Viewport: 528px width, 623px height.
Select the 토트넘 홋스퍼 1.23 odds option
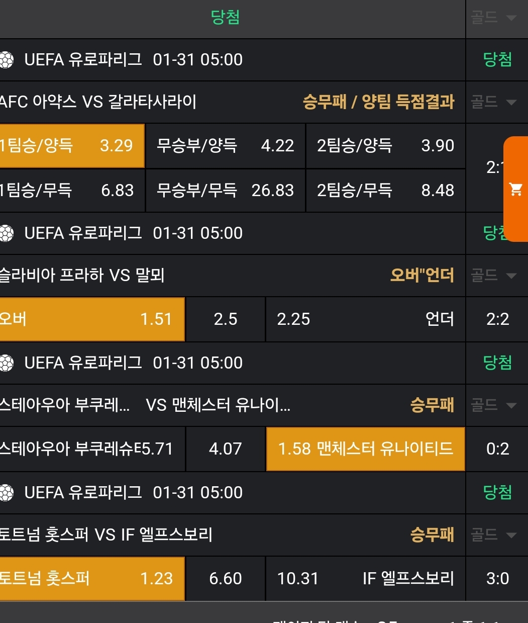coord(92,579)
